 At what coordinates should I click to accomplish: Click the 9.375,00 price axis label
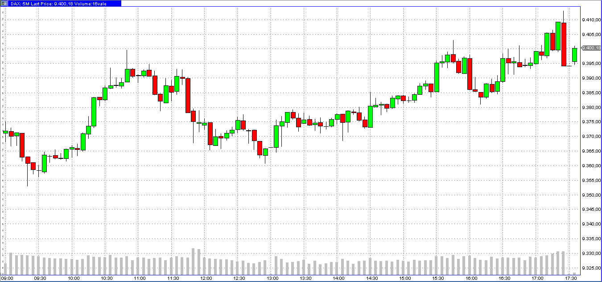[x=590, y=122]
